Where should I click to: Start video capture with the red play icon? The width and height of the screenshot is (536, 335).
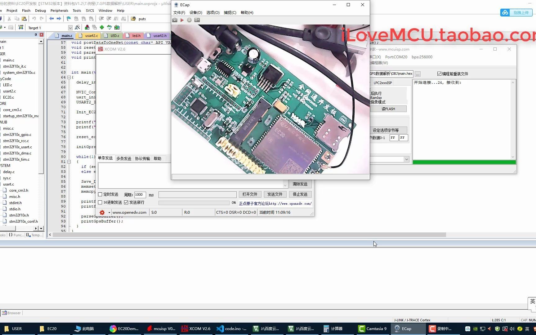[182, 20]
